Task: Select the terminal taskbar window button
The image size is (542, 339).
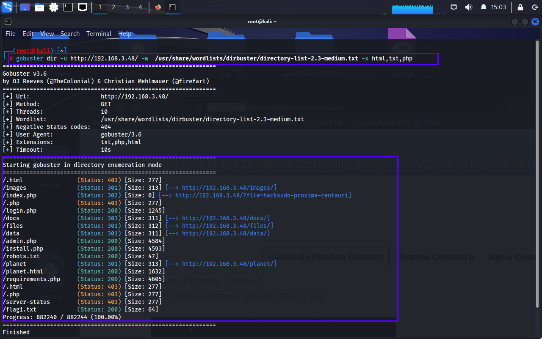Action: (x=172, y=7)
